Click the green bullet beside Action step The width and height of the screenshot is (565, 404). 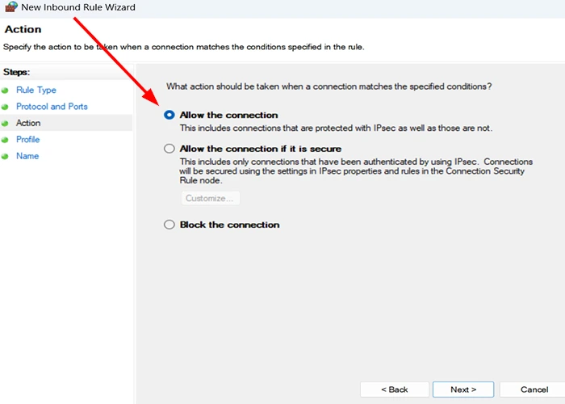5,124
